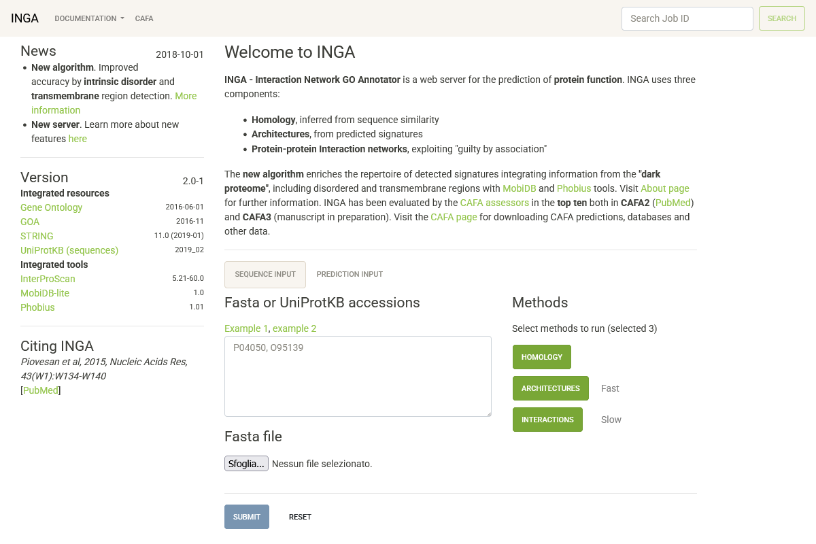Follow the PubMed citation link
816x544 pixels.
coord(40,390)
